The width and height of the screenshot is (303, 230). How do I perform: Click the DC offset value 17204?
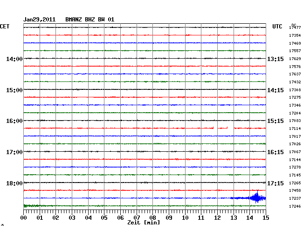tap(295, 113)
